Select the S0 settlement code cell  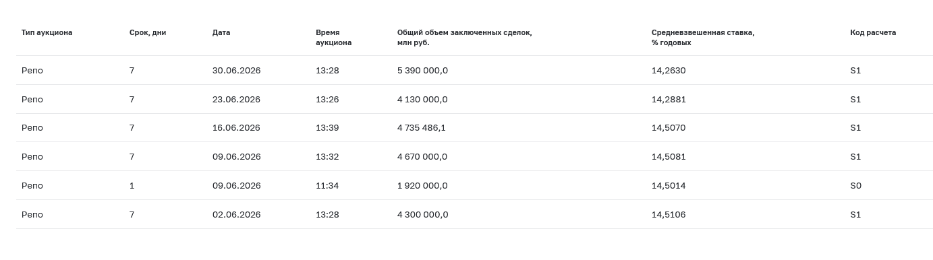click(x=855, y=185)
